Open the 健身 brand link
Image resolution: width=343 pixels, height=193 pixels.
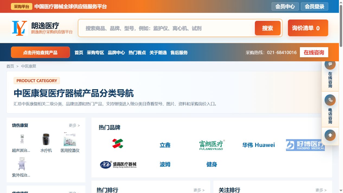pos(212,164)
